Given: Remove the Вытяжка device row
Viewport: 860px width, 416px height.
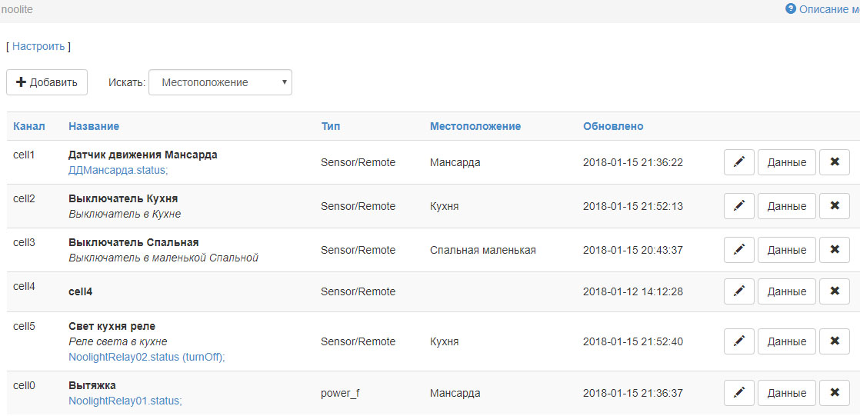Looking at the screenshot, I should pos(834,393).
